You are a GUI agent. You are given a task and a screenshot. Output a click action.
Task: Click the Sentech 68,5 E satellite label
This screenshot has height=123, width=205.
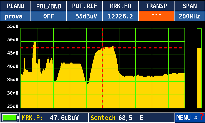tap(132, 118)
